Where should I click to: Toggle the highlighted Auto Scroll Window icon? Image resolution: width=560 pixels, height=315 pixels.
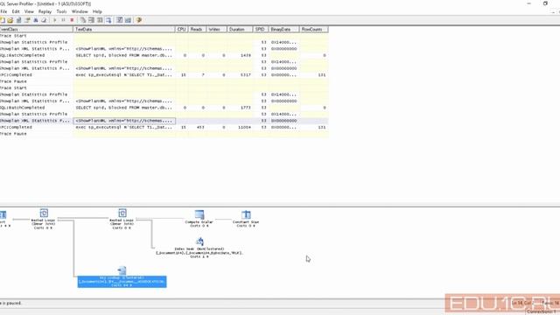[108, 20]
